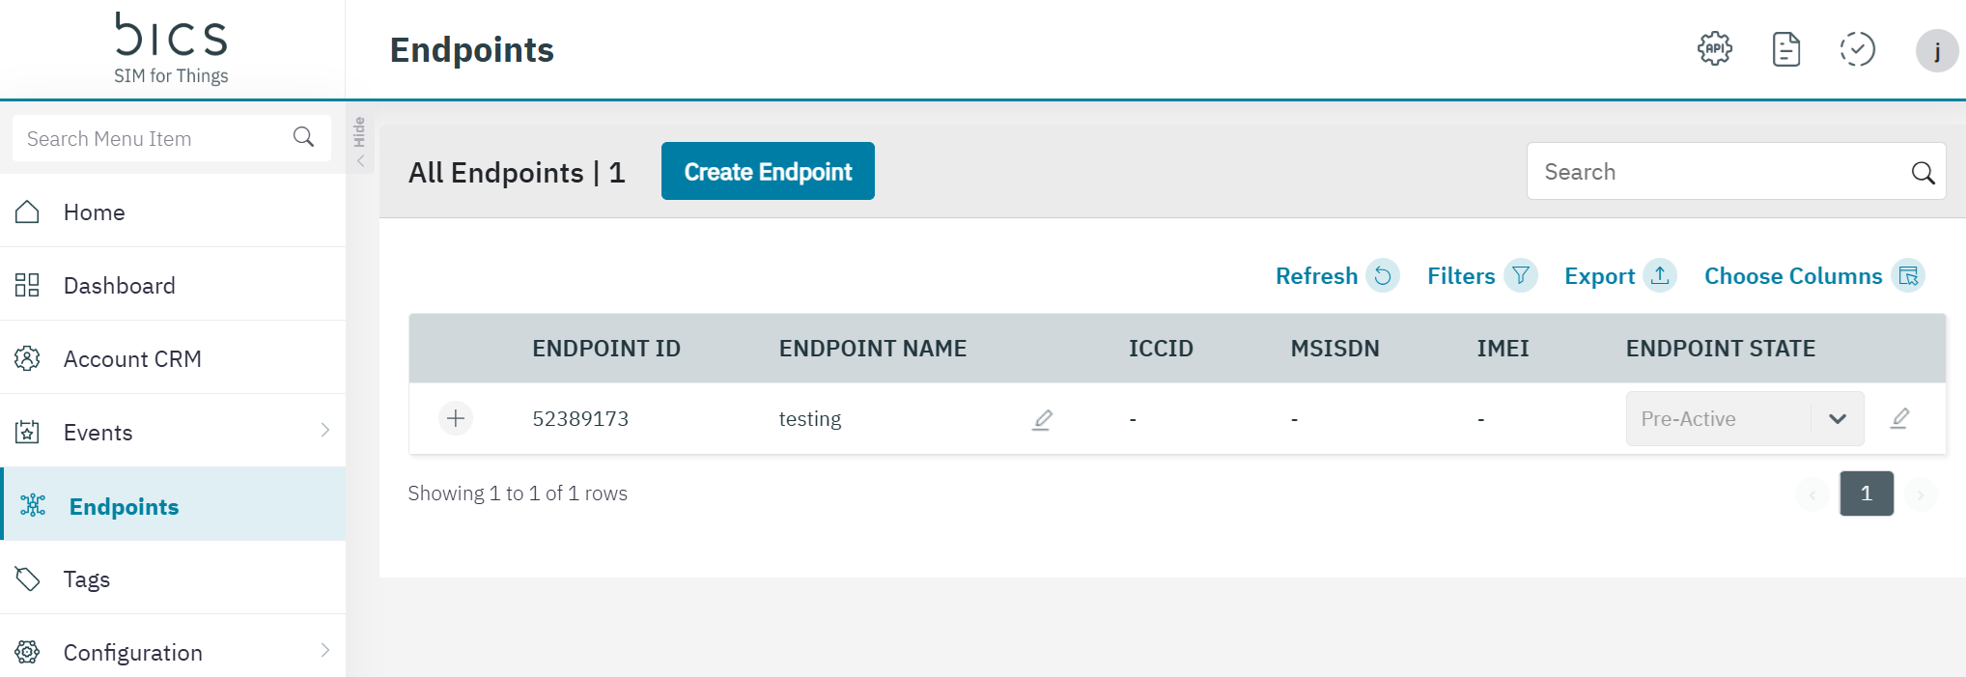
Task: Go to Dashboard in the sidebar
Action: (x=119, y=286)
